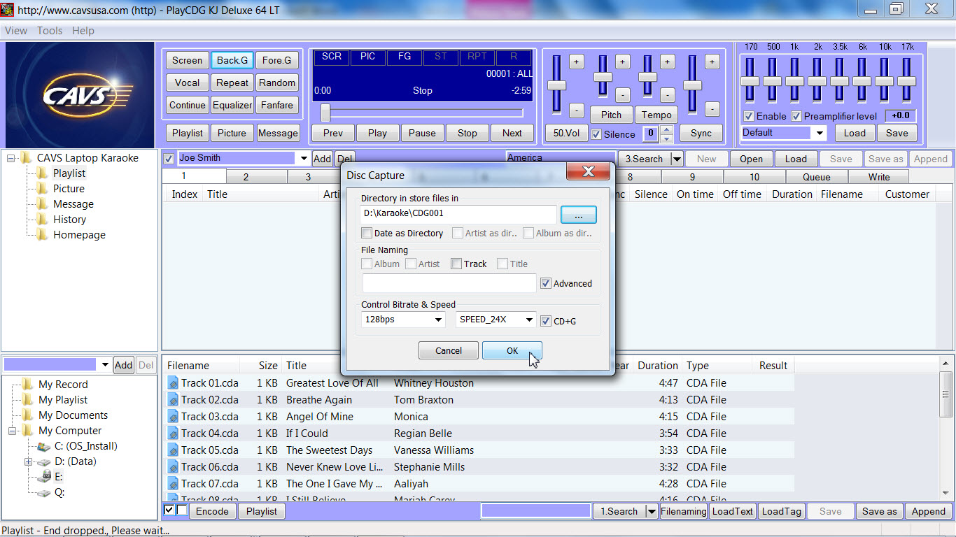Click the directory path input field

pyautogui.click(x=459, y=213)
